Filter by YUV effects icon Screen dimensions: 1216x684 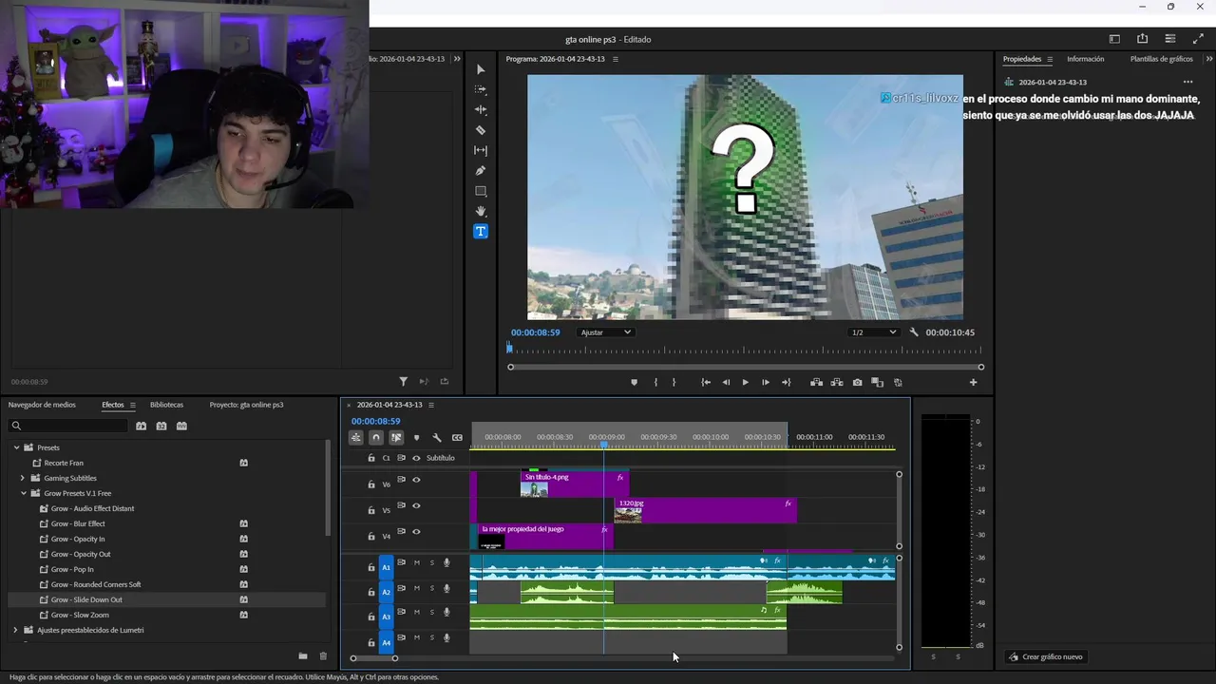tap(181, 426)
